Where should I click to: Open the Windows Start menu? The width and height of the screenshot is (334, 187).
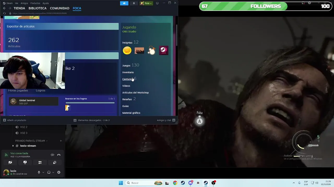click(x=121, y=183)
